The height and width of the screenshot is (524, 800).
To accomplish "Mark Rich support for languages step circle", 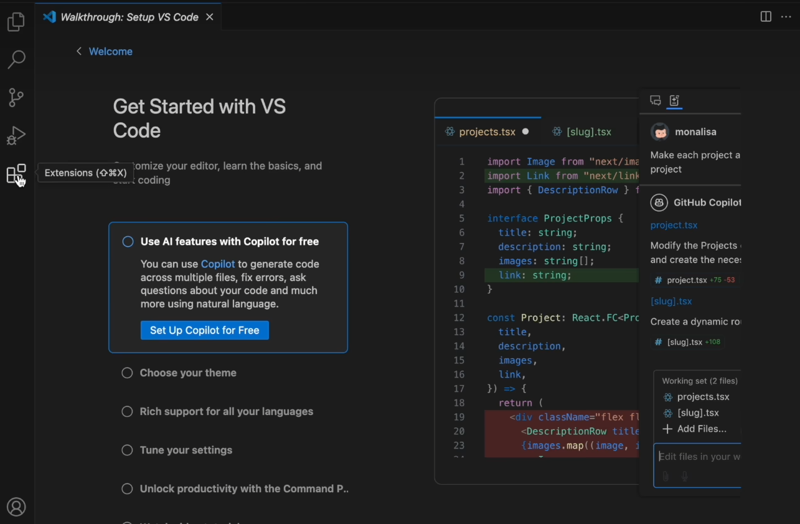I will (x=127, y=412).
